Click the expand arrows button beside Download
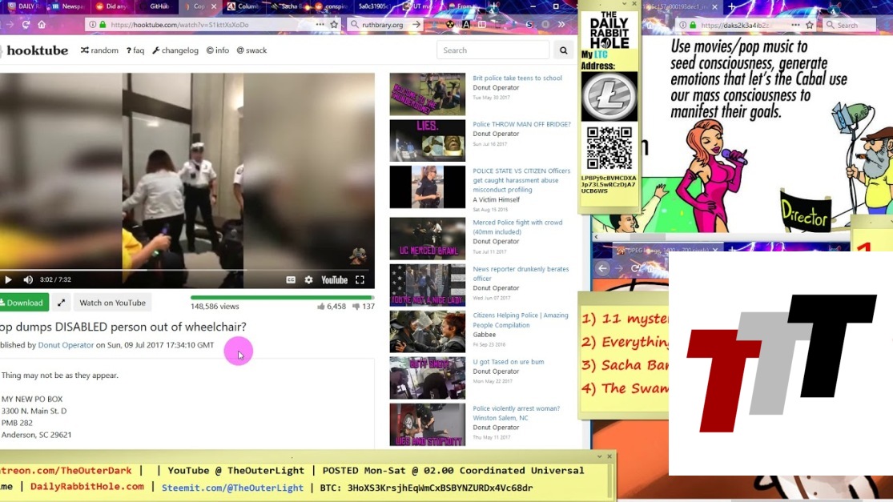This screenshot has height=502, width=893. [x=61, y=303]
